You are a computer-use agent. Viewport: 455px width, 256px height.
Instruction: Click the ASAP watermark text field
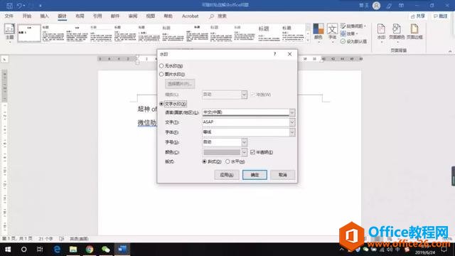click(x=245, y=122)
